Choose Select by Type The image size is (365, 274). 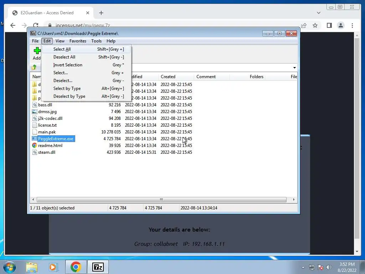[x=87, y=88]
